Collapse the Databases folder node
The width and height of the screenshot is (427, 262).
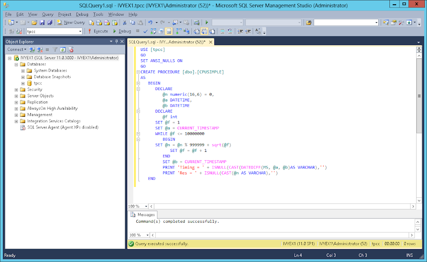click(16, 65)
